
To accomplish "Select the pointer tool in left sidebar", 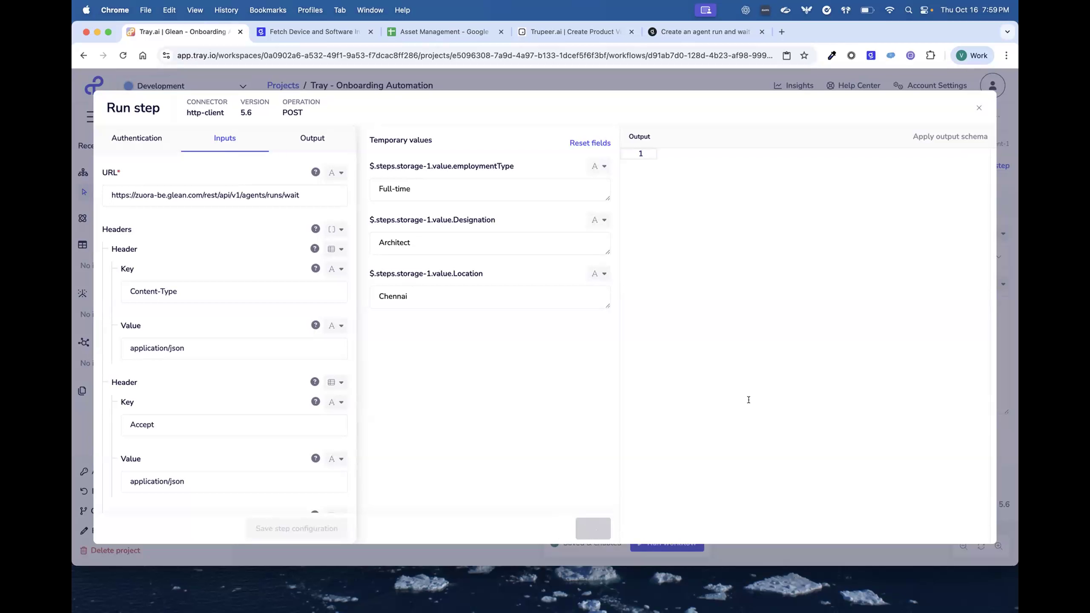I will (84, 192).
